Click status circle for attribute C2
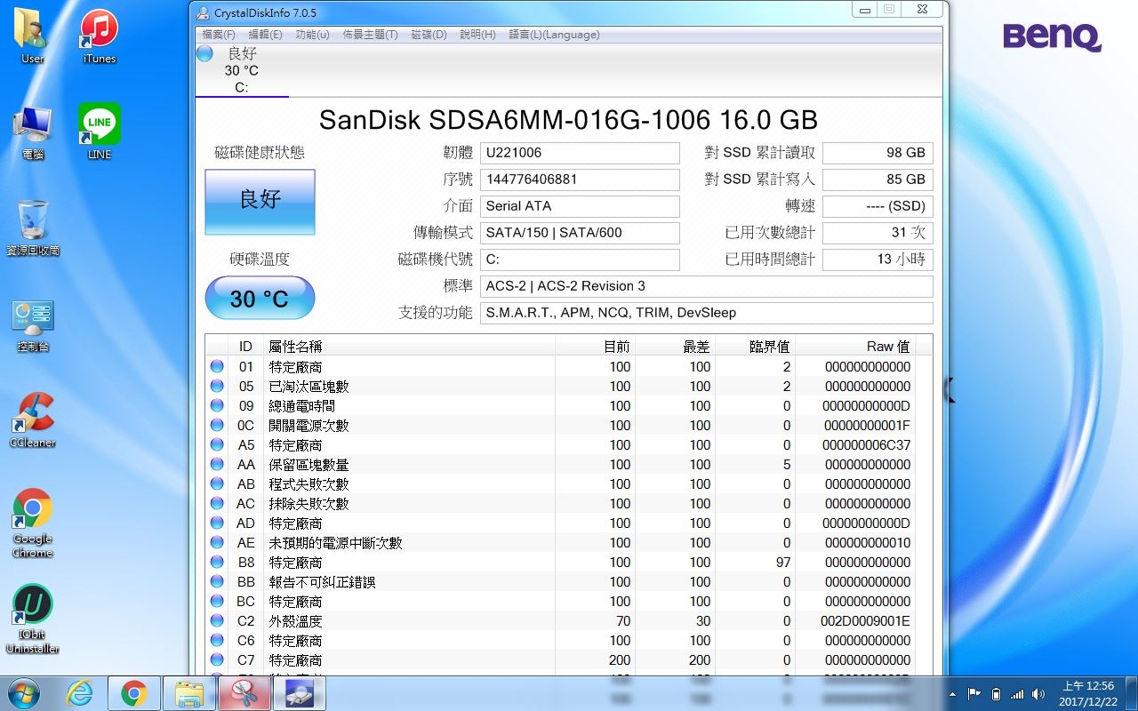Image resolution: width=1138 pixels, height=711 pixels. coord(217,620)
